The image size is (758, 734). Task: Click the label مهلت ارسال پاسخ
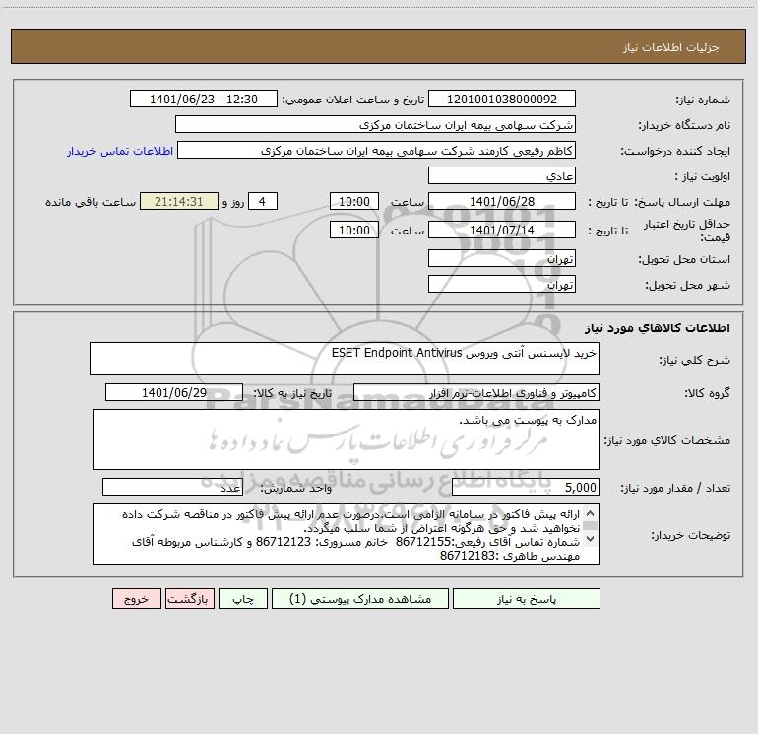click(x=682, y=202)
